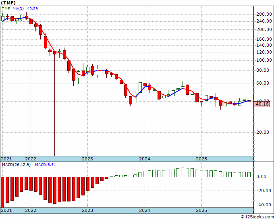This screenshot has height=220, width=274.
Task: Click the 2022 label on price chart axis
Action: [31, 159]
